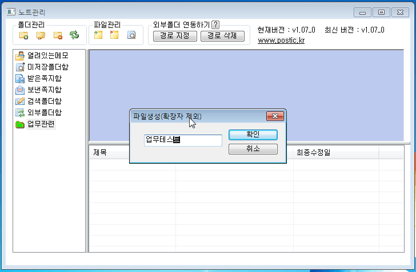Close the 파일생성 dialog
Screen dimensions: 416x272
275,116
